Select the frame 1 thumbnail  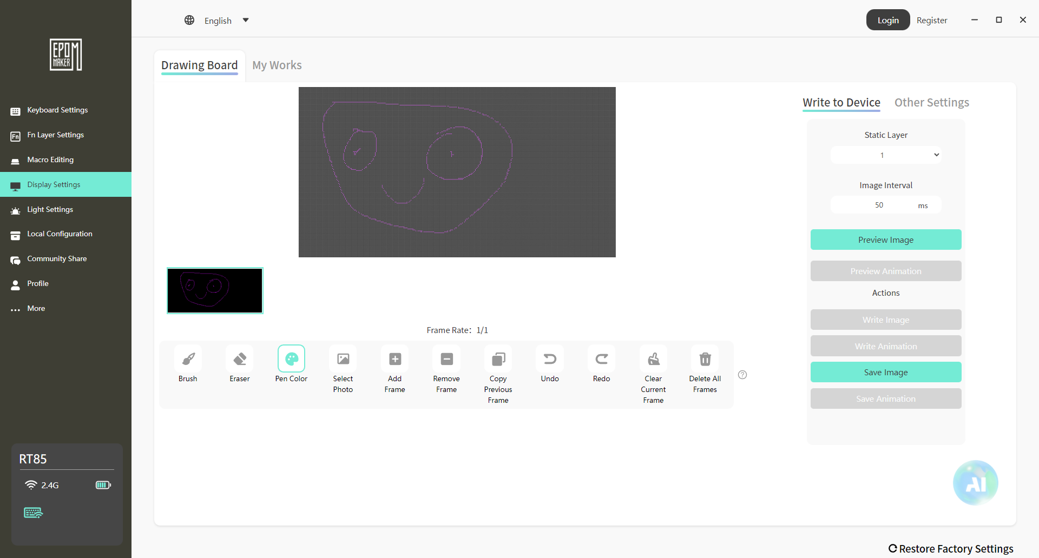(215, 290)
